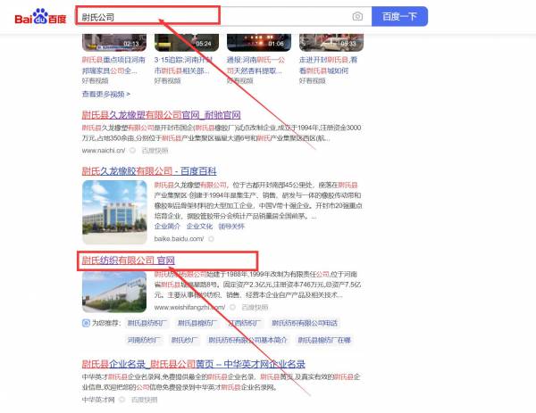Open camera image search in search box
536x413 pixels.
point(357,16)
